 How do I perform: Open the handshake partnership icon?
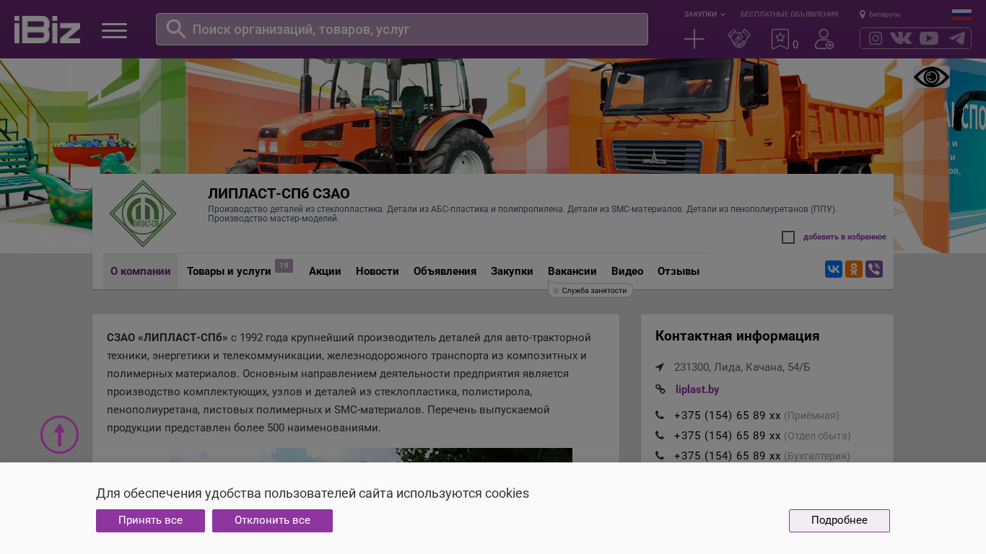point(739,39)
